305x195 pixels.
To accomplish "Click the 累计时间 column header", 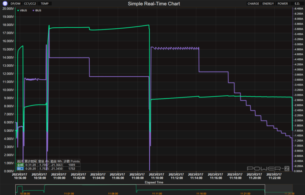I will (30, 161).
